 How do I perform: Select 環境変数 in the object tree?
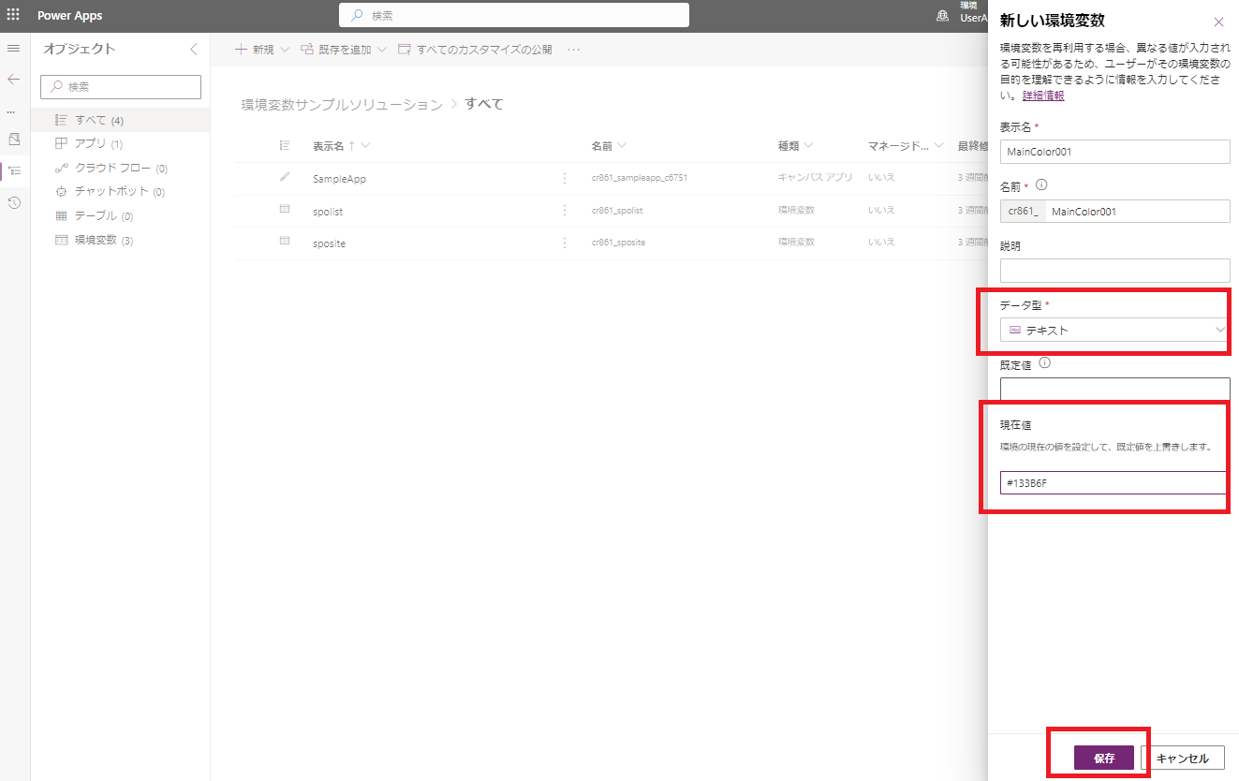96,240
